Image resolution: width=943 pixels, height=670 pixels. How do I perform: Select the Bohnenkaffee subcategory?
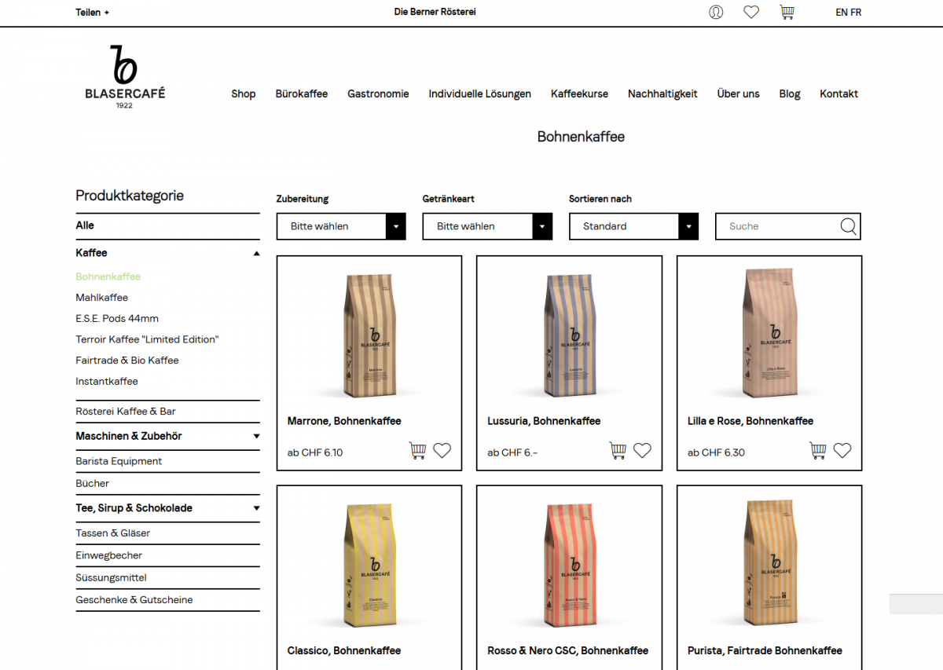click(x=108, y=276)
